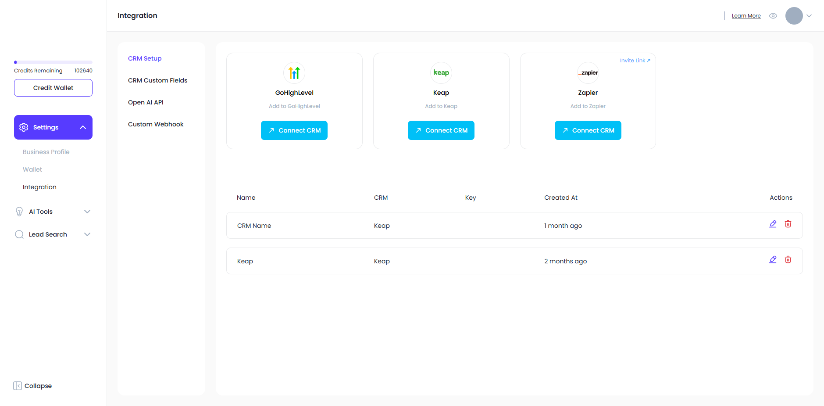The image size is (824, 406).
Task: Open Business Profile in the sidebar
Action: pyautogui.click(x=46, y=152)
